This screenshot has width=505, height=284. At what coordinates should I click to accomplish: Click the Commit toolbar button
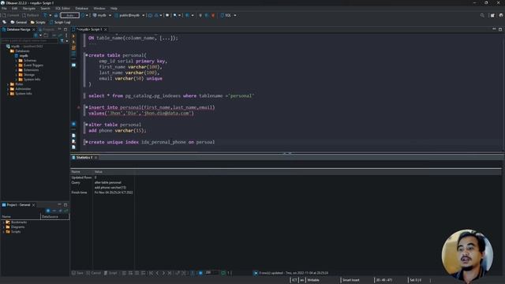[x=10, y=15]
